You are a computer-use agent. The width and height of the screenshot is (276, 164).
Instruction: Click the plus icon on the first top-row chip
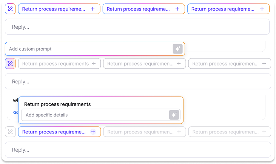click(x=93, y=9)
